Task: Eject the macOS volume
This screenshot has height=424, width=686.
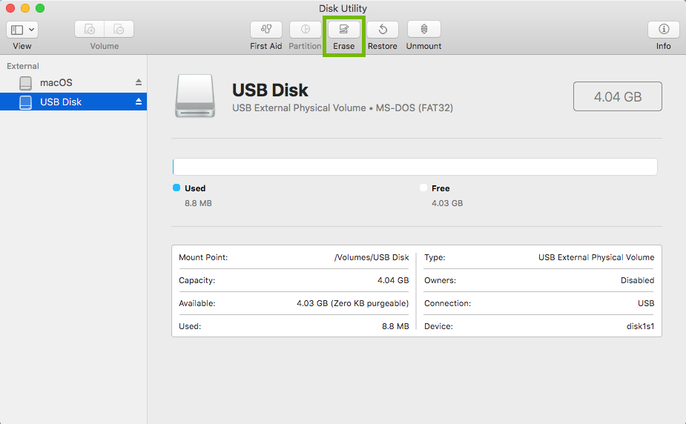Action: (139, 82)
